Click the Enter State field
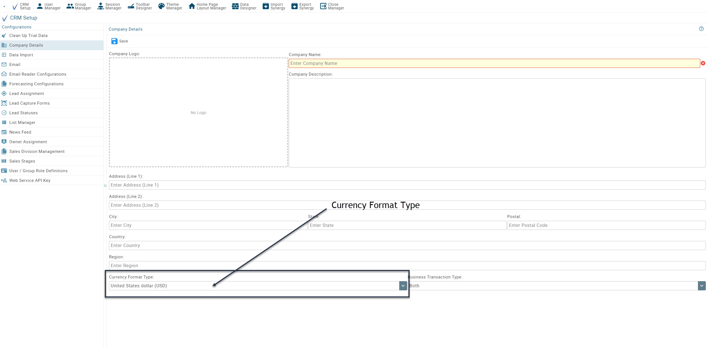This screenshot has height=348, width=708. 407,225
